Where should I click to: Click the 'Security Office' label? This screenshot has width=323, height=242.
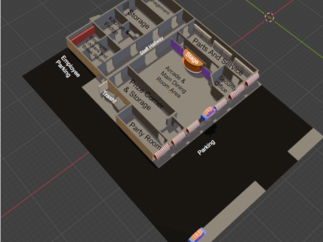tap(225, 84)
